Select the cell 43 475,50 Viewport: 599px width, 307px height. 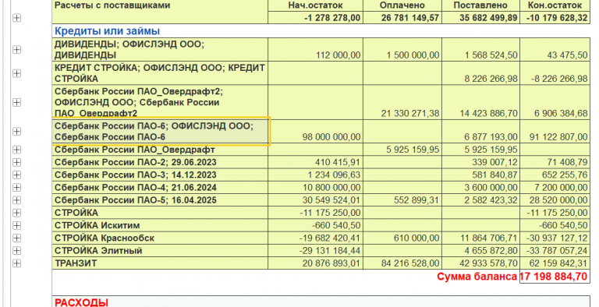click(x=555, y=50)
